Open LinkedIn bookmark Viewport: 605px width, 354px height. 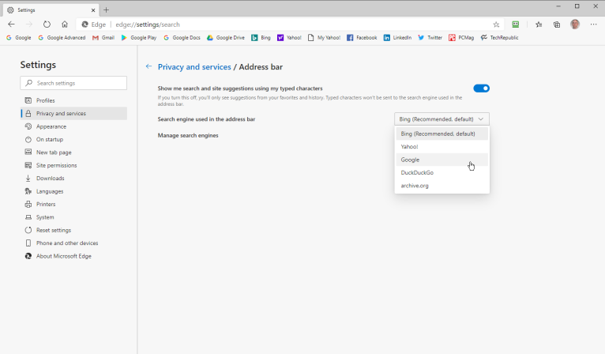pos(397,37)
